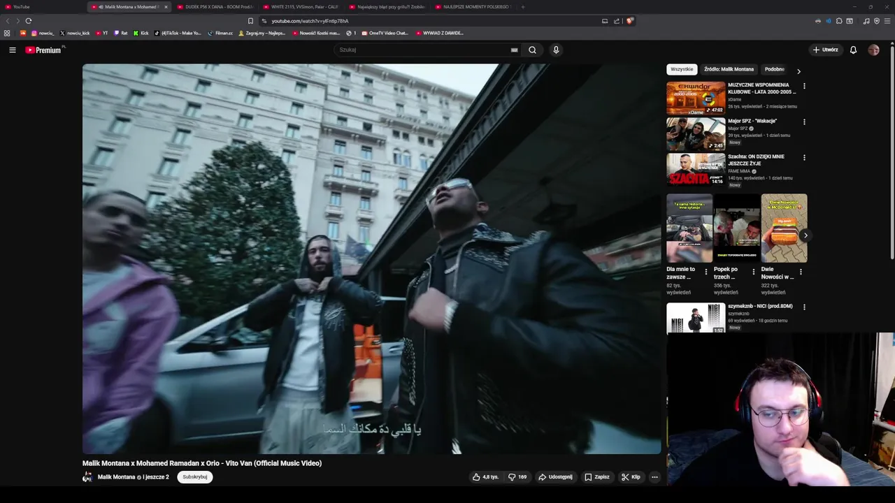This screenshot has width=895, height=503.
Task: Open the browser main menu hamburger icon
Action: 887,21
